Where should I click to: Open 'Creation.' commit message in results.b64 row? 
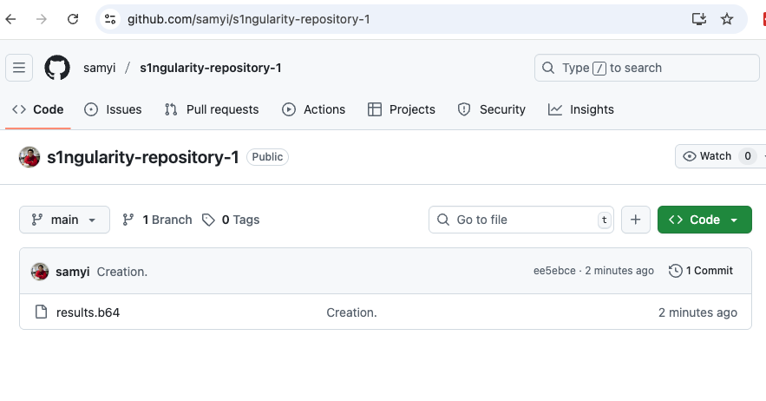pos(351,312)
